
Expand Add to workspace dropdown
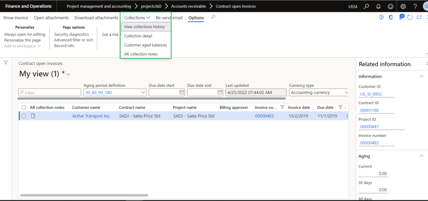pos(22,46)
